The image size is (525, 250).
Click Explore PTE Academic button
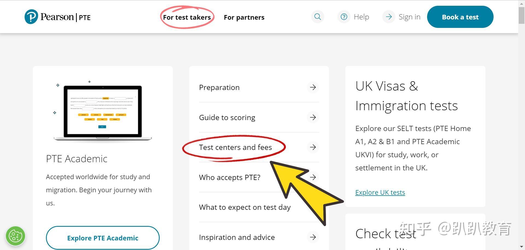click(x=103, y=238)
